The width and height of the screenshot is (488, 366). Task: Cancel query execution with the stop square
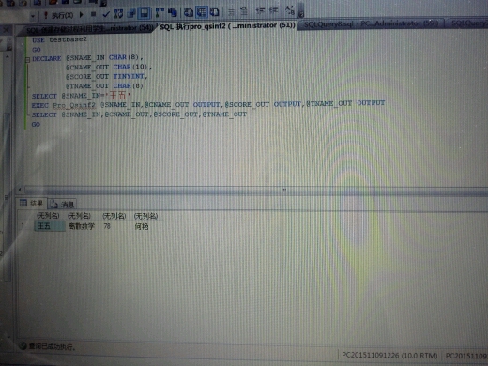93,14
